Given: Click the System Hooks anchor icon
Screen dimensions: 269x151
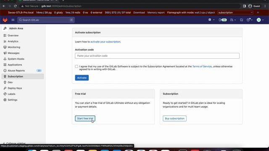Looking at the screenshot, I should (5, 59).
